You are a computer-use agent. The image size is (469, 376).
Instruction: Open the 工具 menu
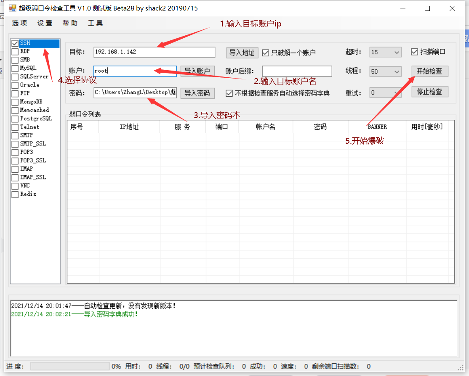[x=95, y=23]
